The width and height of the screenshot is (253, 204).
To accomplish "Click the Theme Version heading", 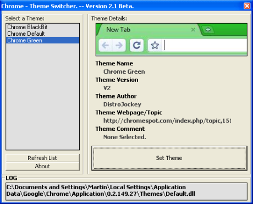I will pos(117,80).
